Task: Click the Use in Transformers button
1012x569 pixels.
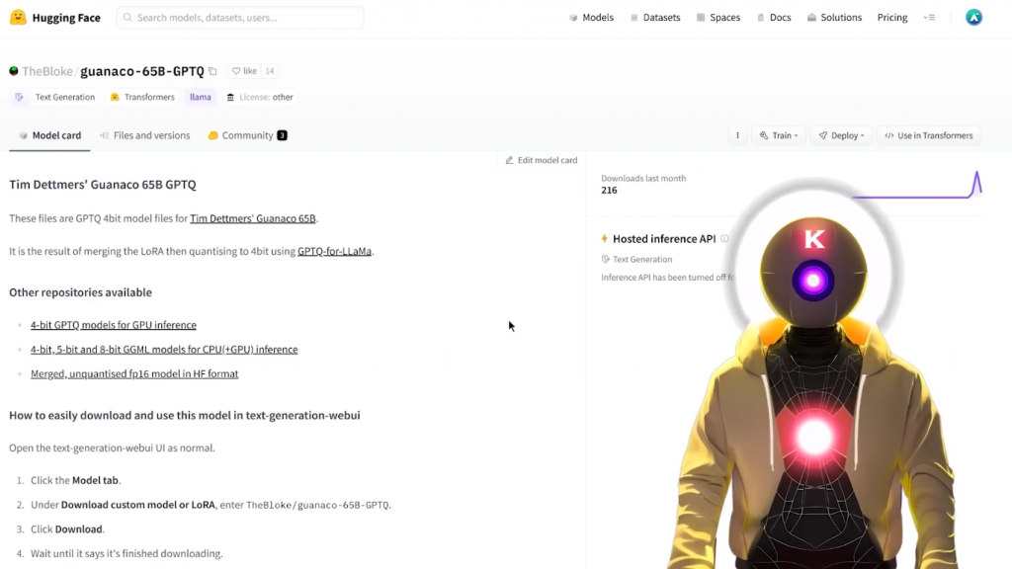Action: point(929,135)
